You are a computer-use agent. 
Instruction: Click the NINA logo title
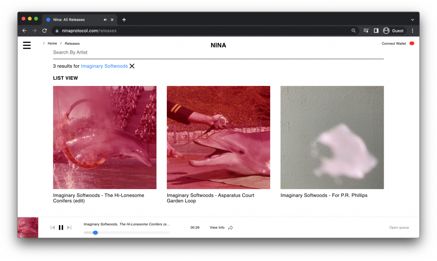[218, 45]
